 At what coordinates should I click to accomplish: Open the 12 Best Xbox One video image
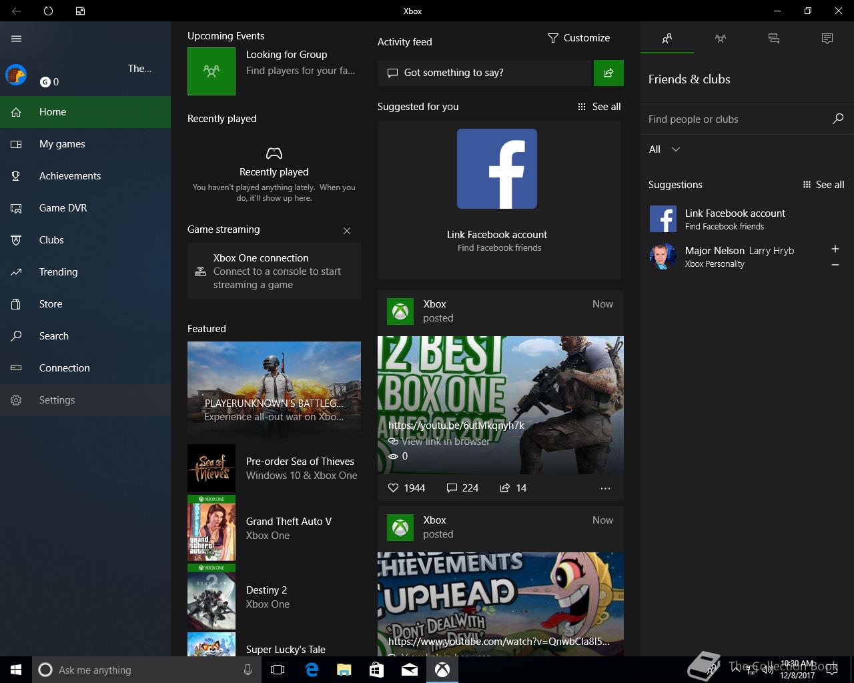[x=500, y=405]
